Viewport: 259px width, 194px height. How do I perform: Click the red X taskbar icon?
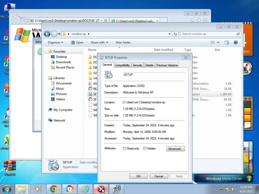tap(101, 189)
